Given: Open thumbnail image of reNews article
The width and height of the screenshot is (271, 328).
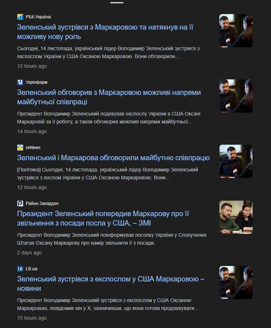Looking at the screenshot, I should click(x=236, y=161).
